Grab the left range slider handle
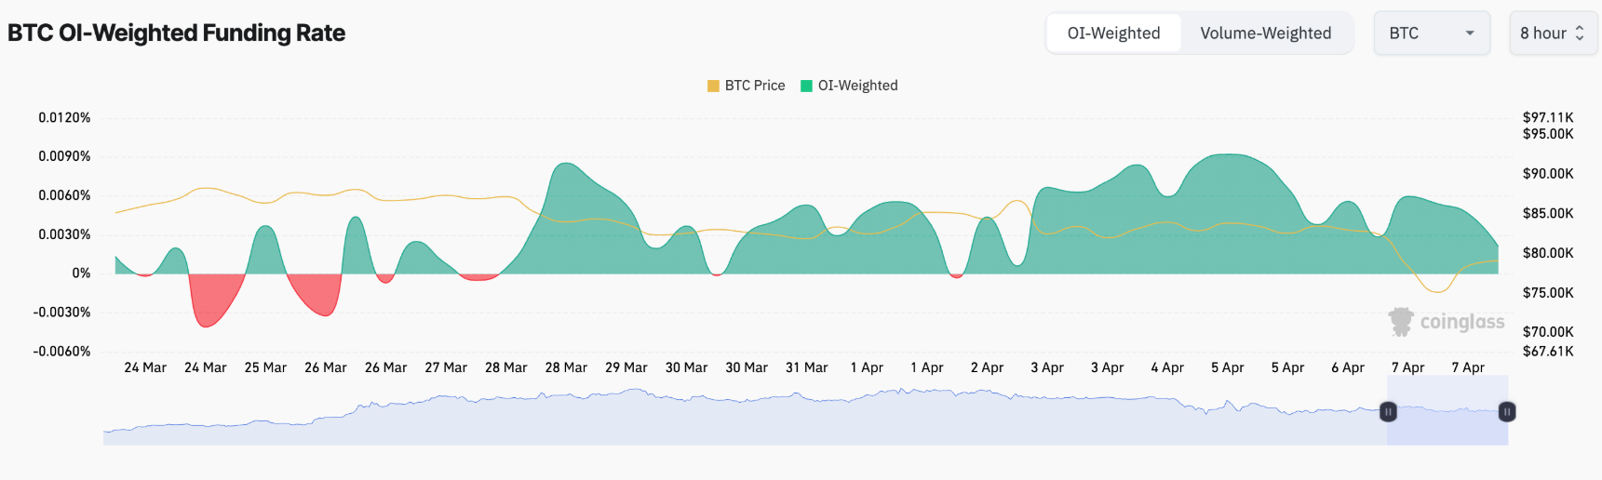Viewport: 1602px width, 480px height. (x=1388, y=411)
